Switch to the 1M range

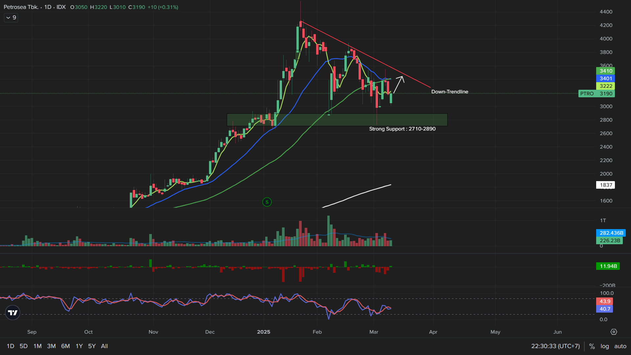coord(37,346)
